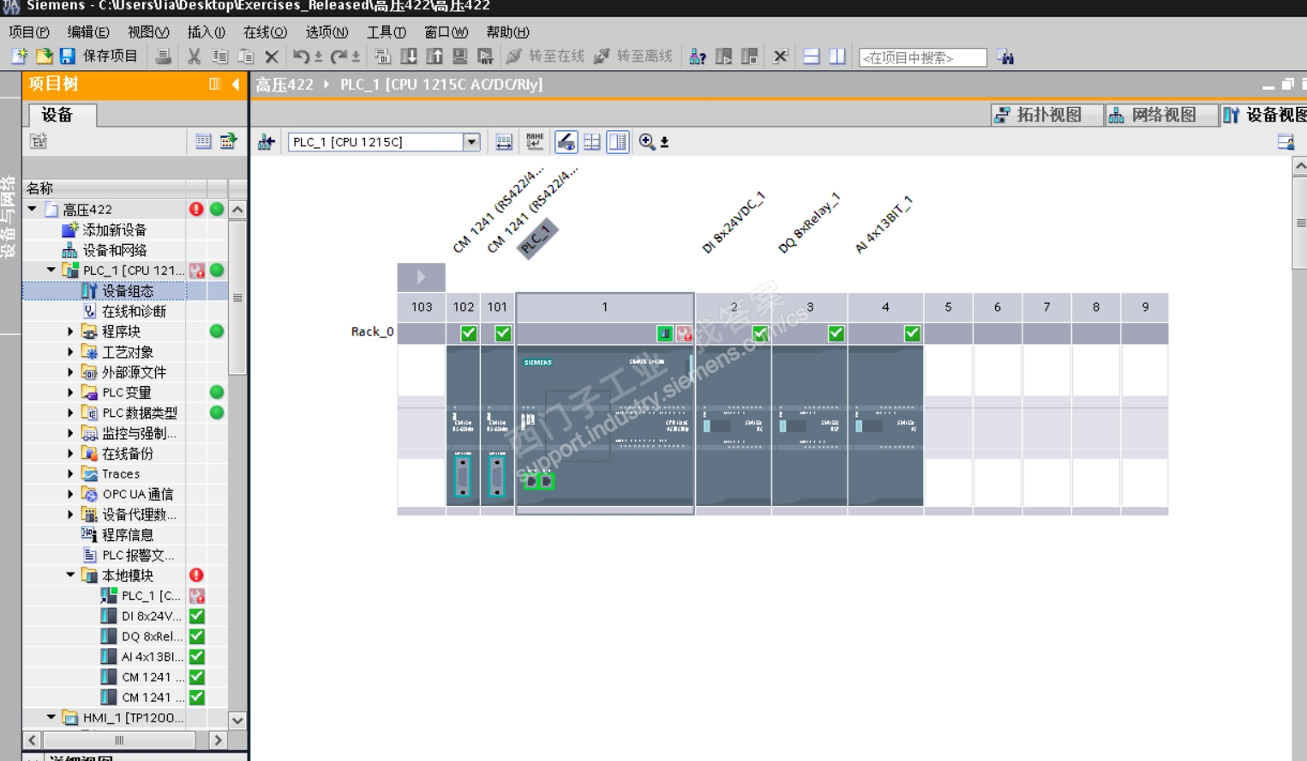Collapse the project tree with left arrow
The image size is (1307, 761).
point(236,84)
